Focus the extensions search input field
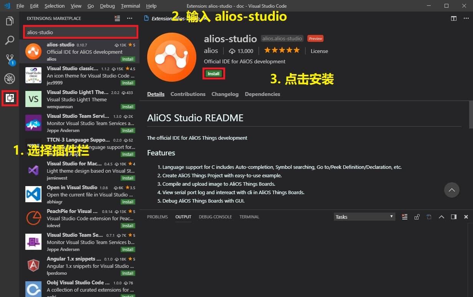Screen dimensions: 473x297 80,32
